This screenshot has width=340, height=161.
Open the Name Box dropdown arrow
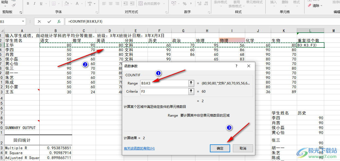pyautogui.click(x=23, y=22)
